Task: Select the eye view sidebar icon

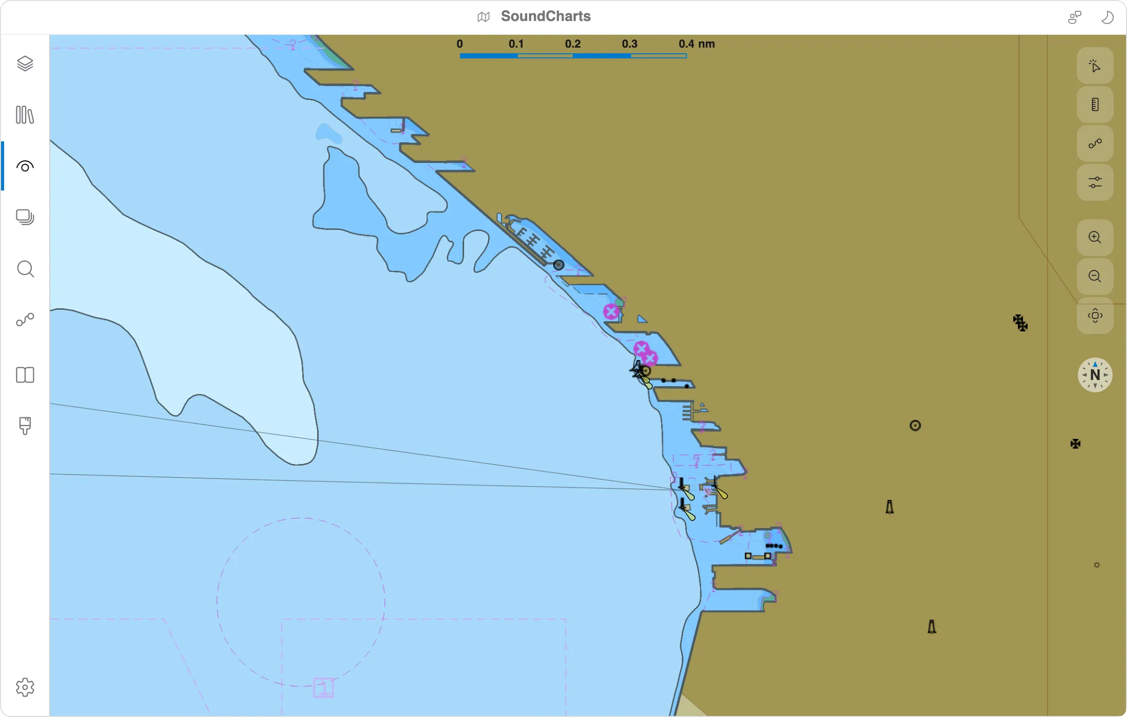Action: 25,166
